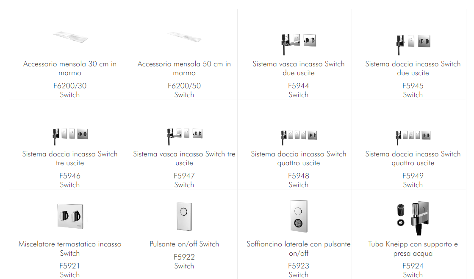
Task: Click the thermostatic mixer F5921 image
Action: click(70, 216)
